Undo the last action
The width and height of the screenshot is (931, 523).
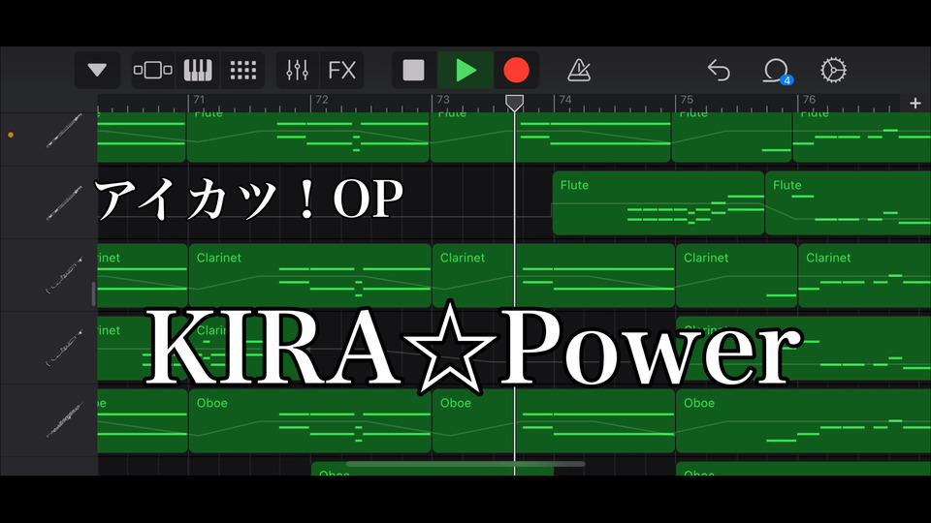(719, 70)
